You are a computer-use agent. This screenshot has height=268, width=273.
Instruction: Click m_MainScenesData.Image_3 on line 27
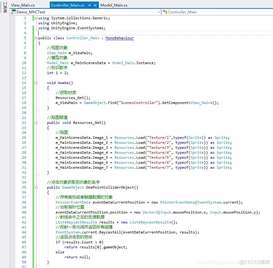coord(82,148)
